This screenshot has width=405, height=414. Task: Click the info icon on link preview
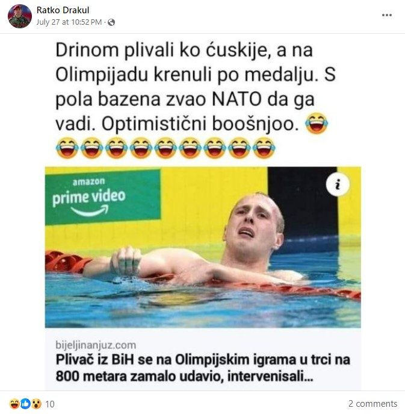pos(338,184)
